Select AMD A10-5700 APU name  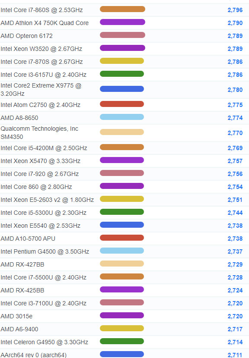pos(28,239)
